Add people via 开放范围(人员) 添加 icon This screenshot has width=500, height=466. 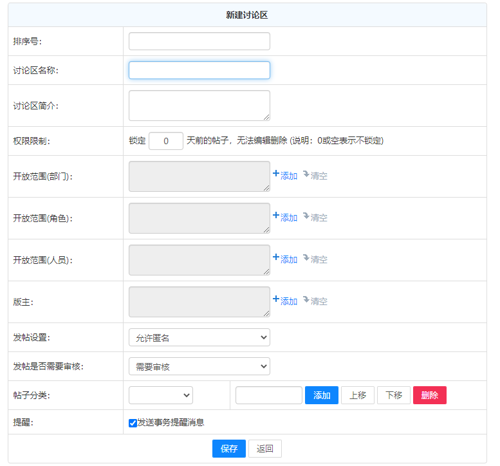(x=276, y=257)
